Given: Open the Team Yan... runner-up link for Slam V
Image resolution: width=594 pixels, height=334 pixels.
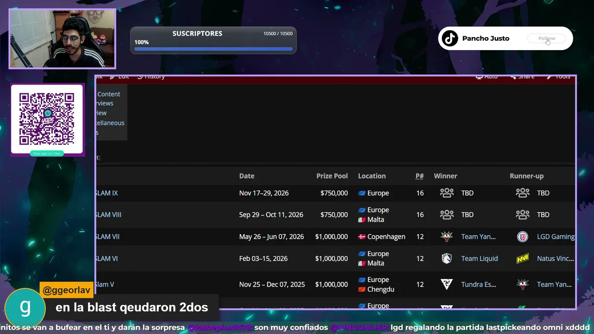Looking at the screenshot, I should point(554,284).
